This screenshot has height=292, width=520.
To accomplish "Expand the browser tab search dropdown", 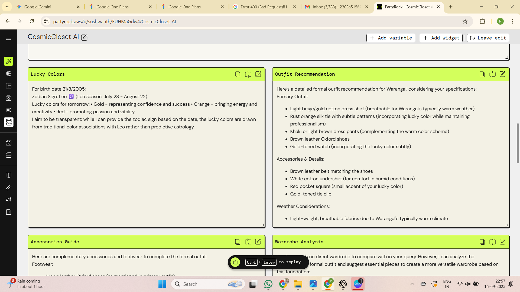I will (x=7, y=7).
